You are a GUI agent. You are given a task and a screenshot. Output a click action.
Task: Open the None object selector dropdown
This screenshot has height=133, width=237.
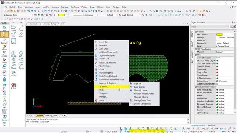coord(210,27)
